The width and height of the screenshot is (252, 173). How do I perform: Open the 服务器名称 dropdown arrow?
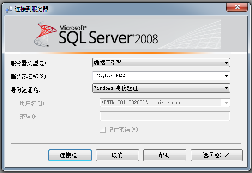click(226, 76)
